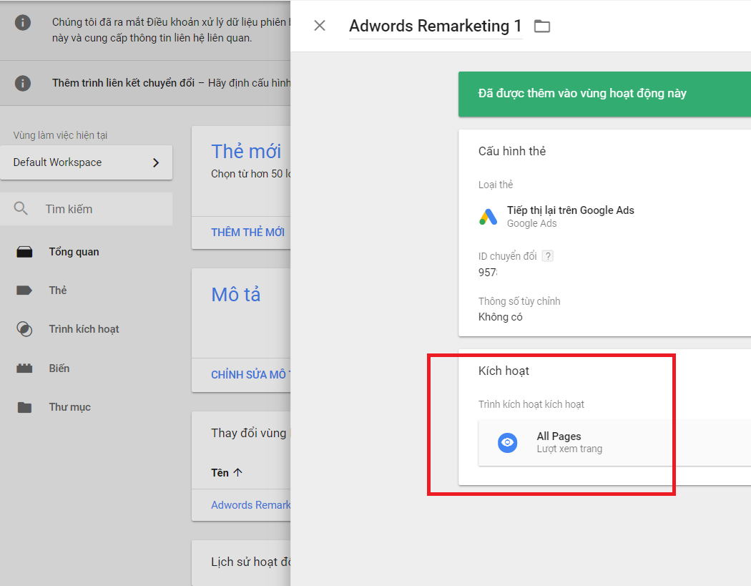751x586 pixels.
Task: Close the Adwords Remarketing 1 tag panel
Action: point(320,25)
